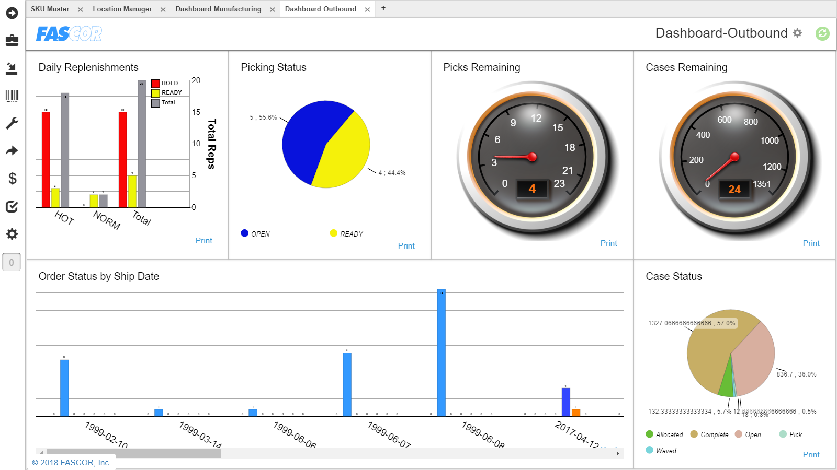The height and width of the screenshot is (470, 837).
Task: Open the sidebar settings gear icon
Action: tap(12, 234)
